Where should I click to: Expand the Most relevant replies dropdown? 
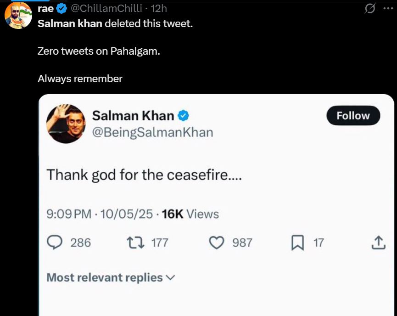[109, 277]
